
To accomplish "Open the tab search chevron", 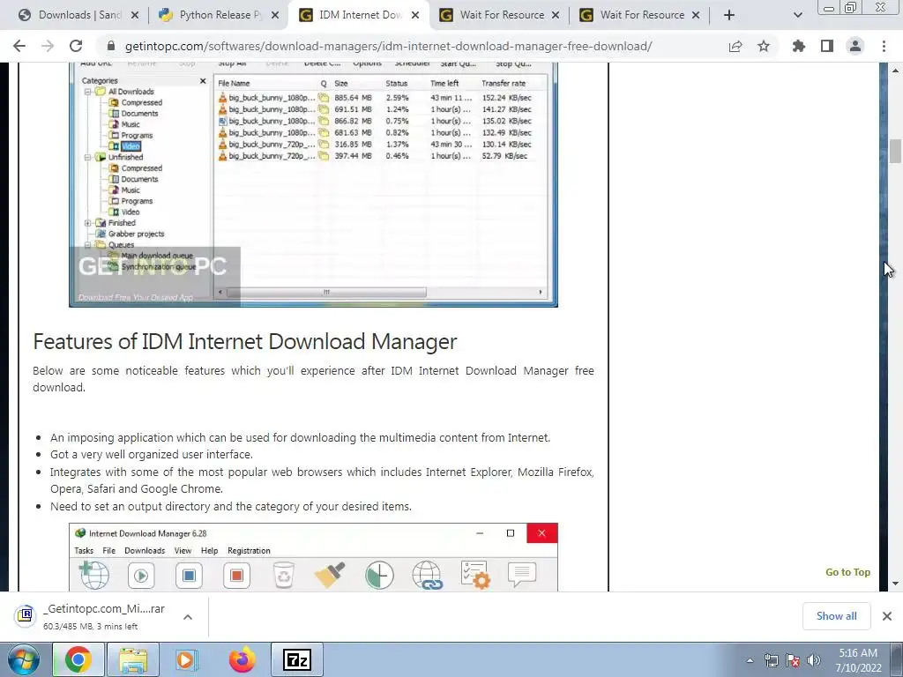I will [x=797, y=15].
